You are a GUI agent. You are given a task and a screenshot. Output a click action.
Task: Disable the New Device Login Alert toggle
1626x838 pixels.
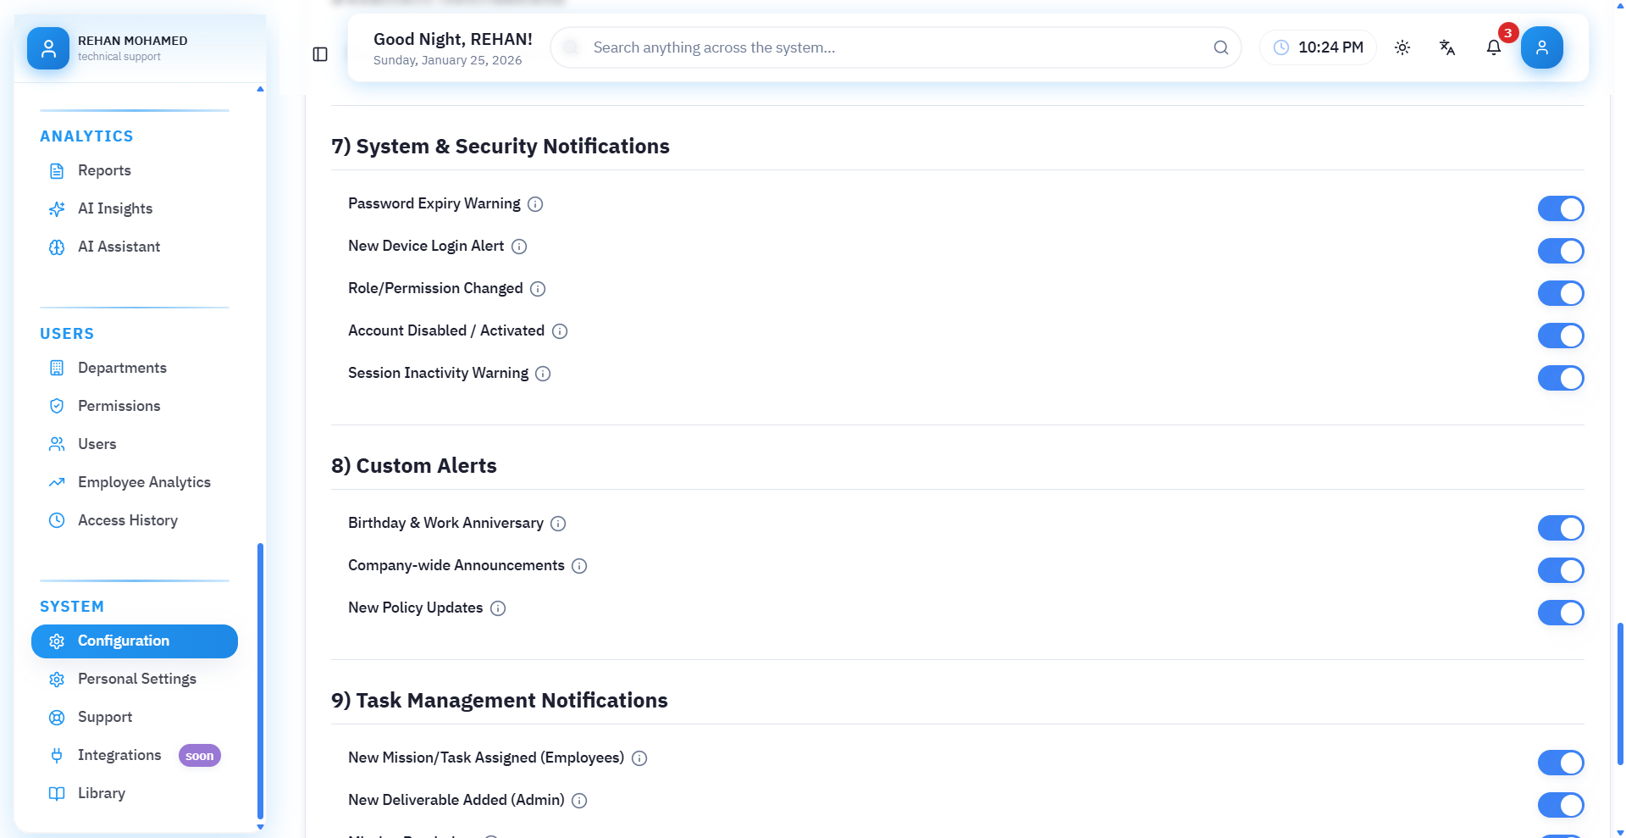tap(1560, 251)
